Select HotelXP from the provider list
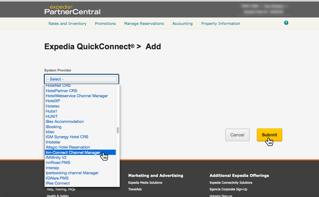Viewport: 319px width, 197px height. click(x=53, y=101)
